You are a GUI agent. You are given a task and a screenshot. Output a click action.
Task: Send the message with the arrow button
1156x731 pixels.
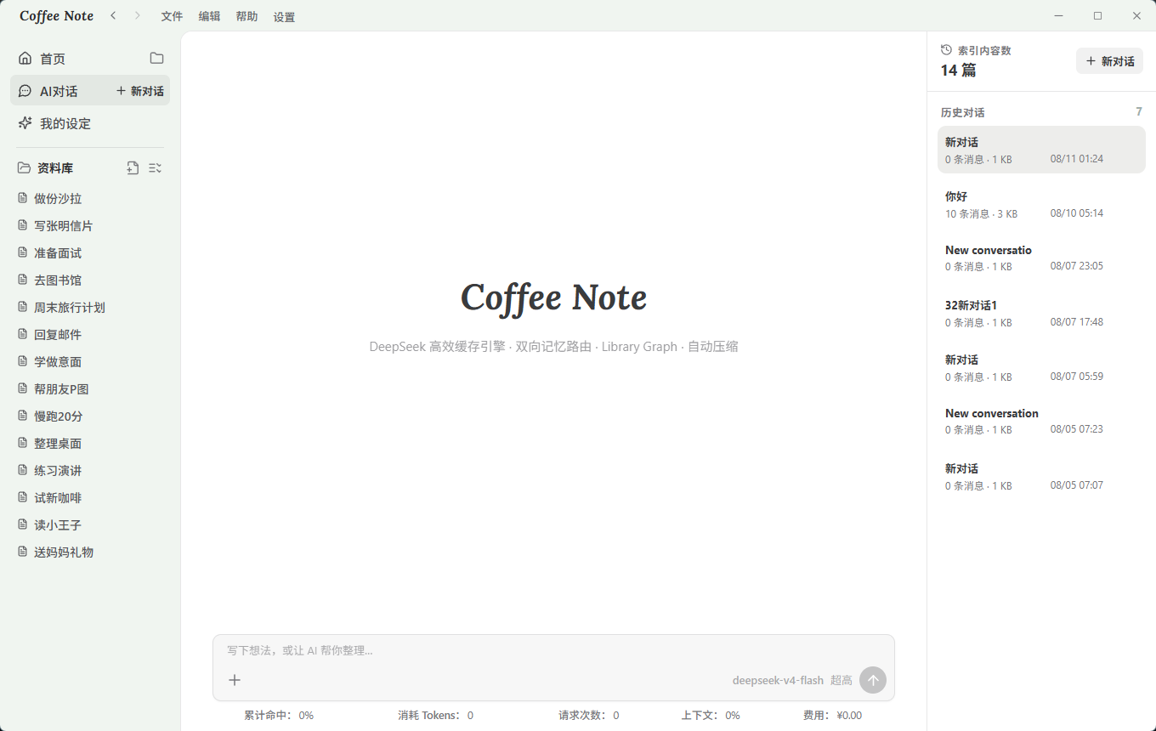(x=873, y=680)
